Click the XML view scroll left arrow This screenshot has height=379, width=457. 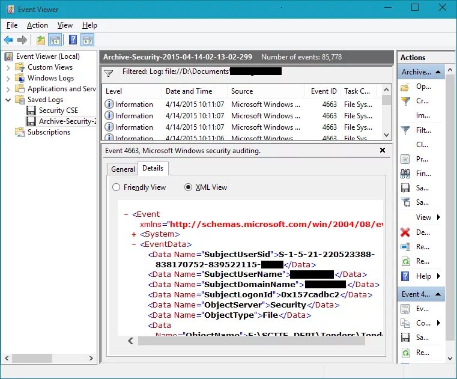tap(131, 341)
